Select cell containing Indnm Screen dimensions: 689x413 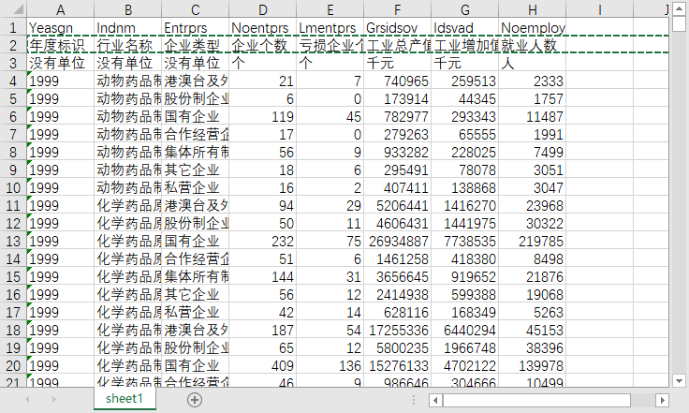click(128, 28)
